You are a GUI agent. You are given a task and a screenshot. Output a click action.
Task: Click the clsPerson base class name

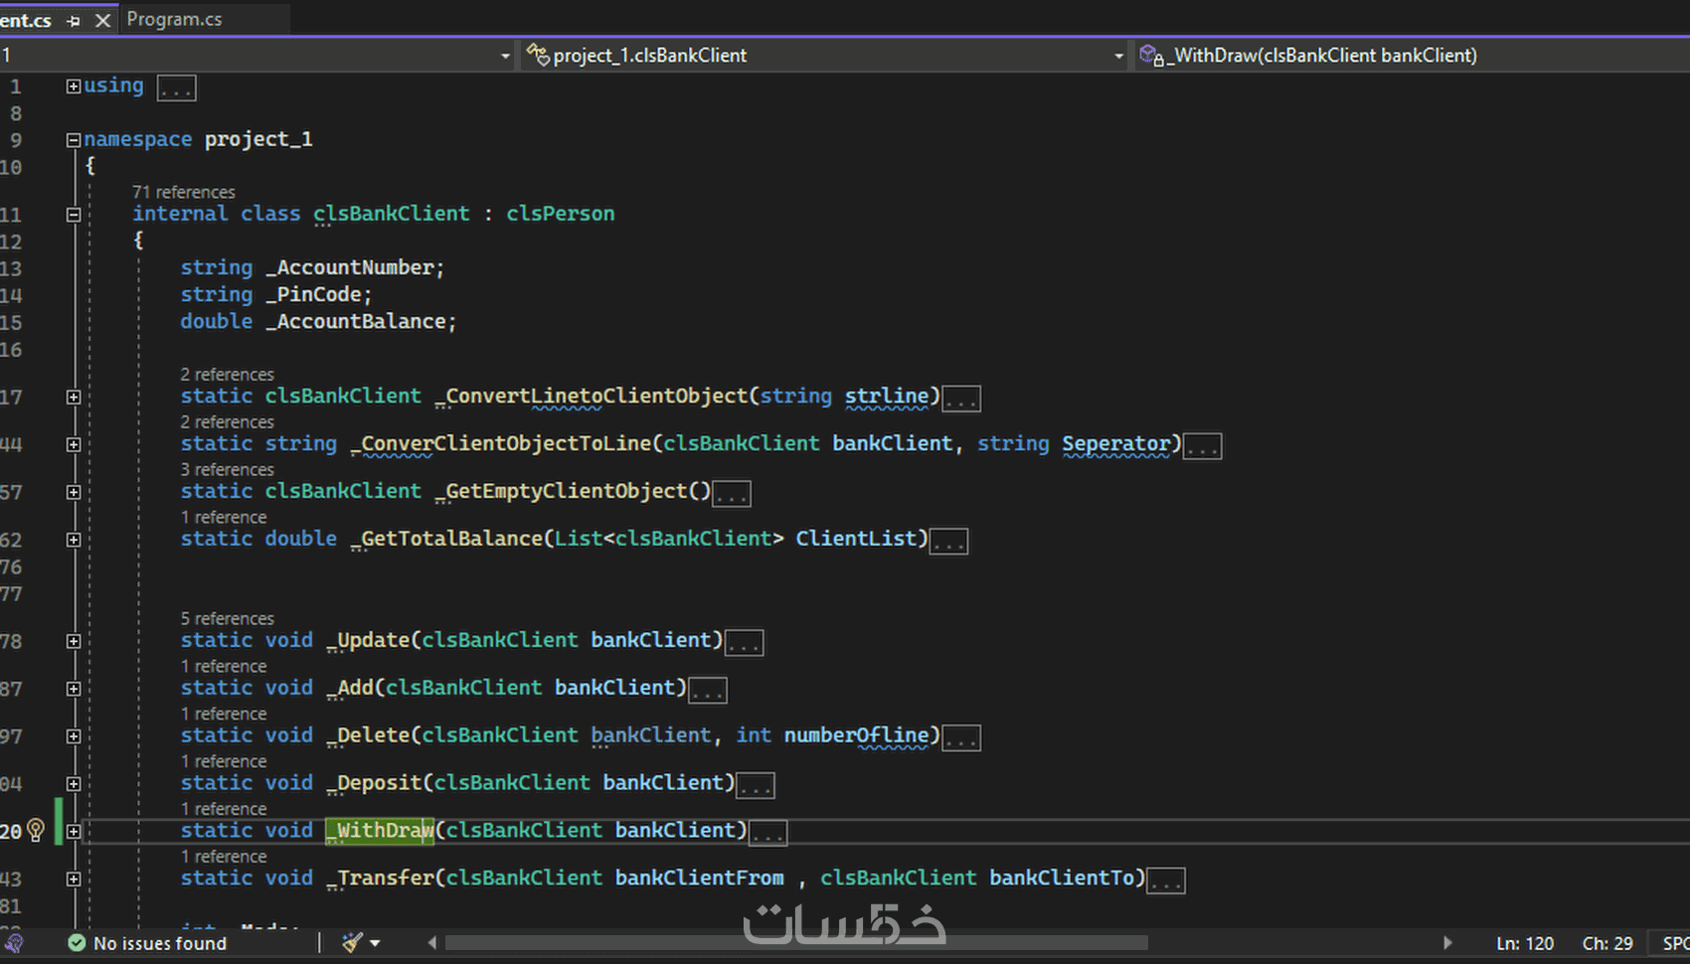561,214
